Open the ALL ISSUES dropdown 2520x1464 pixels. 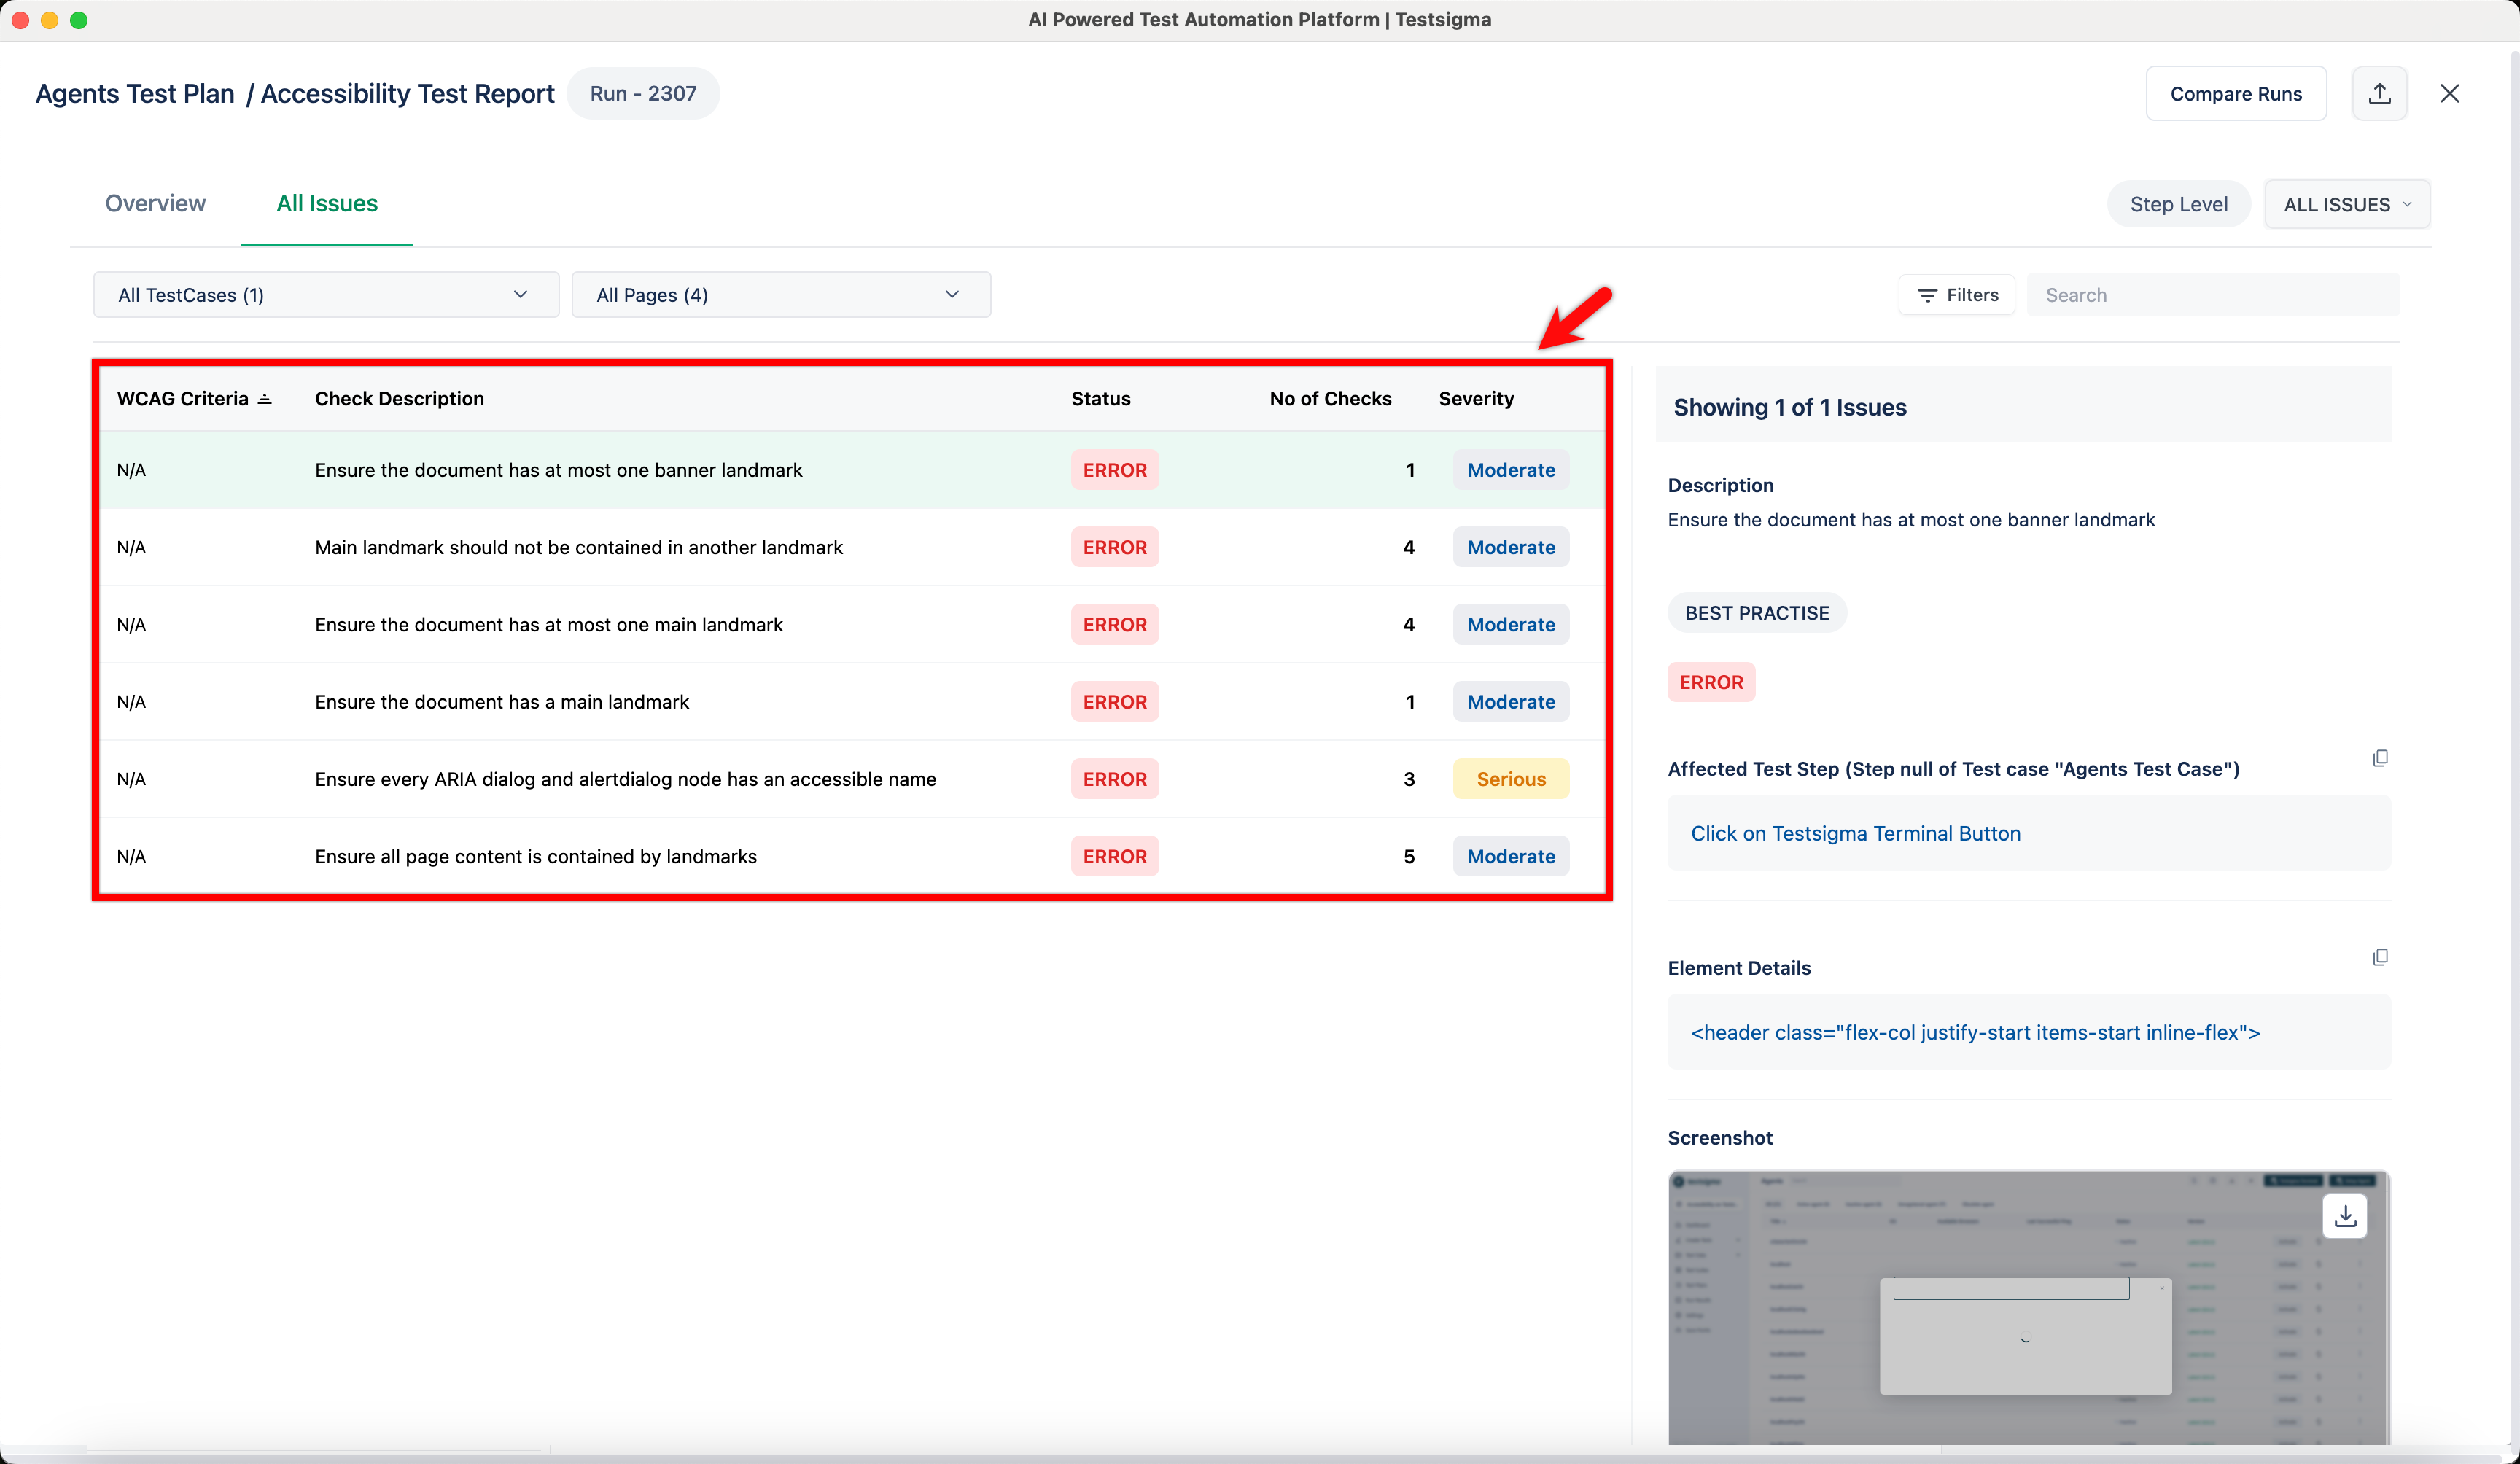click(2346, 204)
